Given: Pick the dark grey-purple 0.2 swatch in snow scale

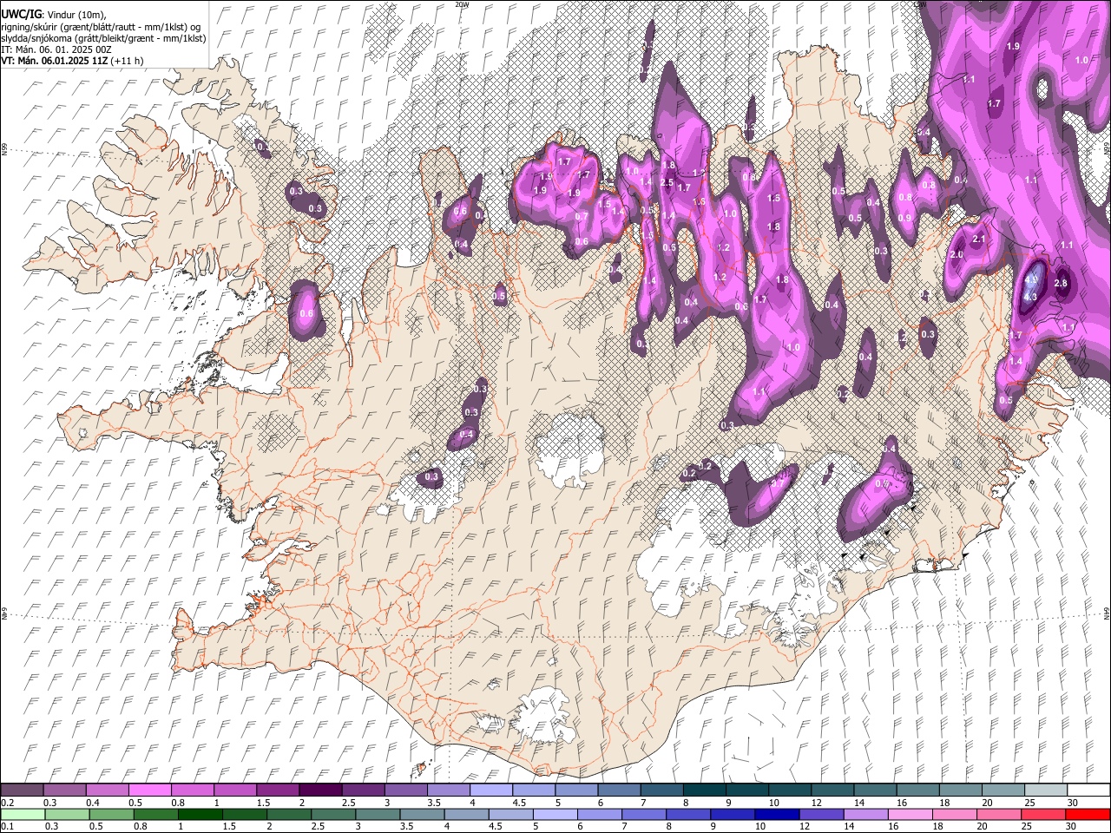Looking at the screenshot, I should [x=23, y=790].
